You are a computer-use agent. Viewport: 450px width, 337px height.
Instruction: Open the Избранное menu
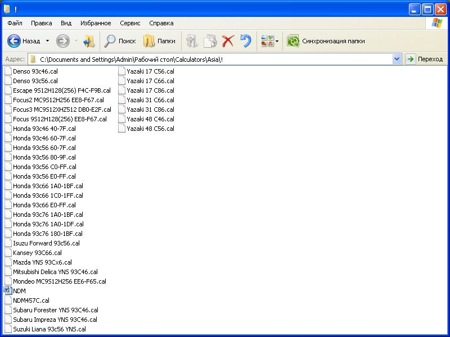96,23
